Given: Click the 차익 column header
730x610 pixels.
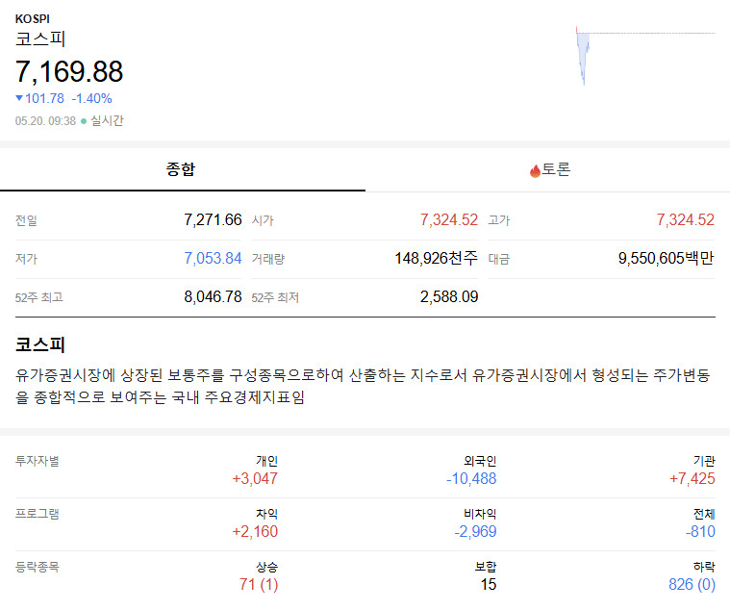Looking at the screenshot, I should pyautogui.click(x=266, y=514).
